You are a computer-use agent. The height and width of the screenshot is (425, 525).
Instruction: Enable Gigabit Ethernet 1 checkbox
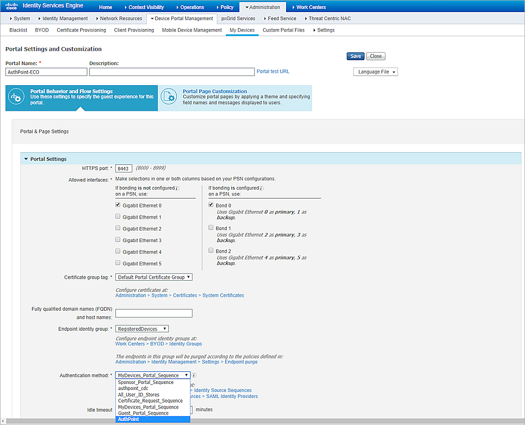coord(118,217)
